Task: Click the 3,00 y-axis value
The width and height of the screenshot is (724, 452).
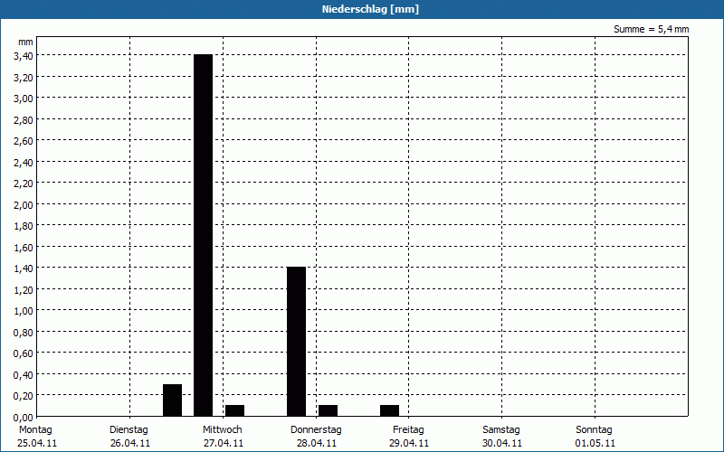Action: coord(24,99)
